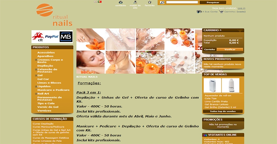Click the favorito text link
The image size is (277, 144).
point(150,5)
